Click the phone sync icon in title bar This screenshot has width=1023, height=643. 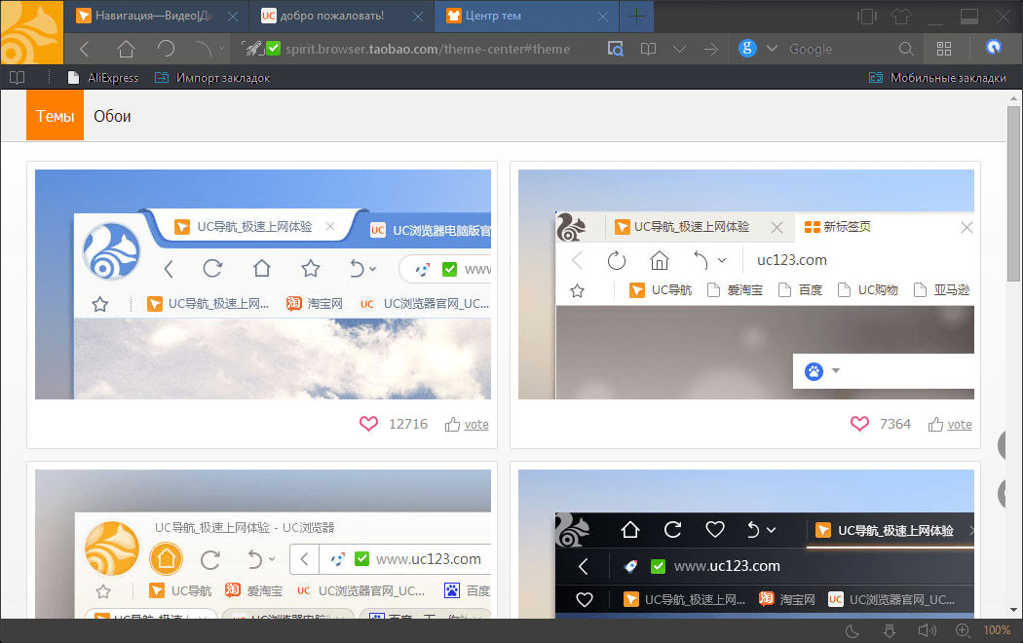coord(866,17)
